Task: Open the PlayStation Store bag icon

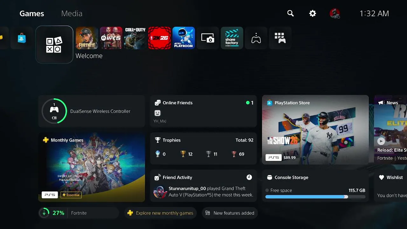Action: click(22, 38)
